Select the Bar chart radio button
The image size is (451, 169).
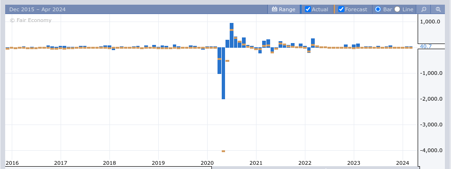pyautogui.click(x=378, y=9)
